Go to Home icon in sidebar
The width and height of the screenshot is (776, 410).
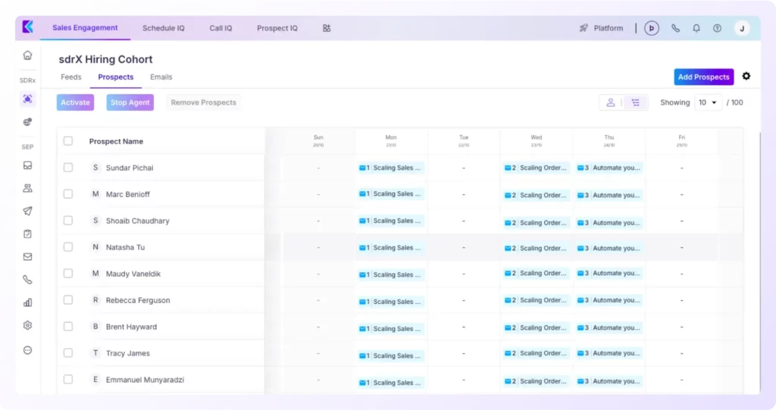click(28, 55)
